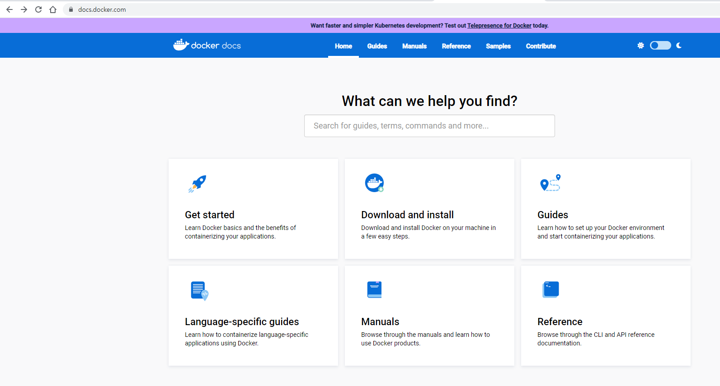The image size is (720, 386).
Task: Click the moon dark-mode icon
Action: [679, 46]
